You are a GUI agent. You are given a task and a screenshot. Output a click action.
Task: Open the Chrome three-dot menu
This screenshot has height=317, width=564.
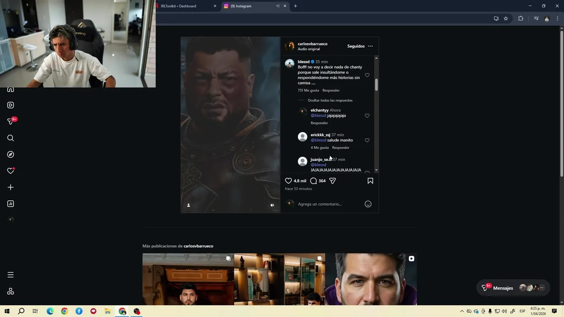click(x=557, y=18)
